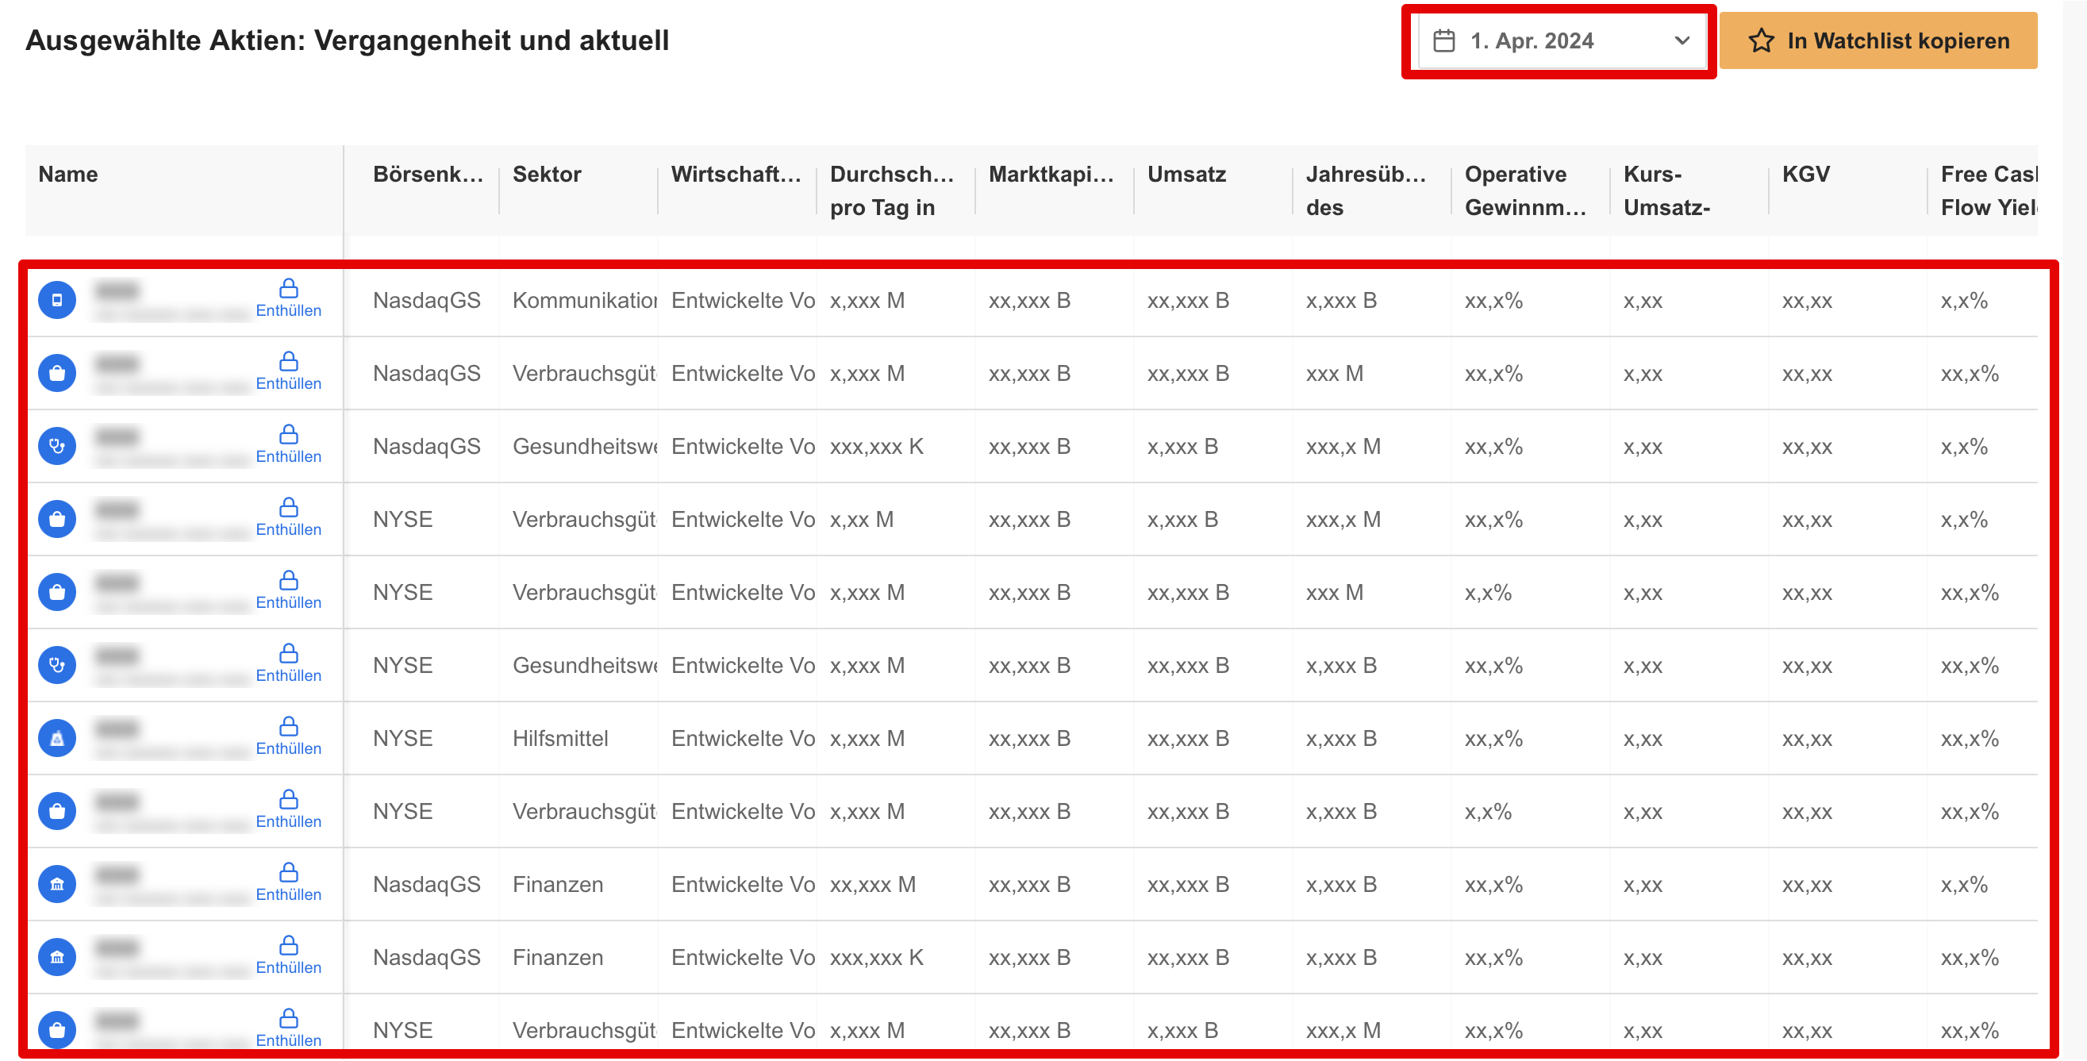Click the In Watchlist kopieren button
This screenshot has height=1061, width=2087.
pos(1878,40)
